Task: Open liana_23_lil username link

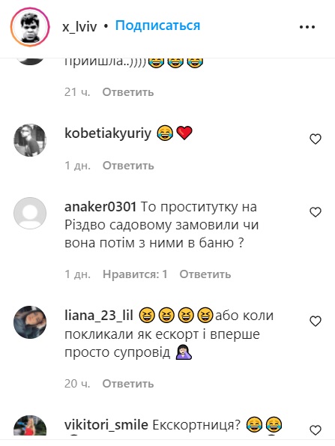Action: click(99, 316)
